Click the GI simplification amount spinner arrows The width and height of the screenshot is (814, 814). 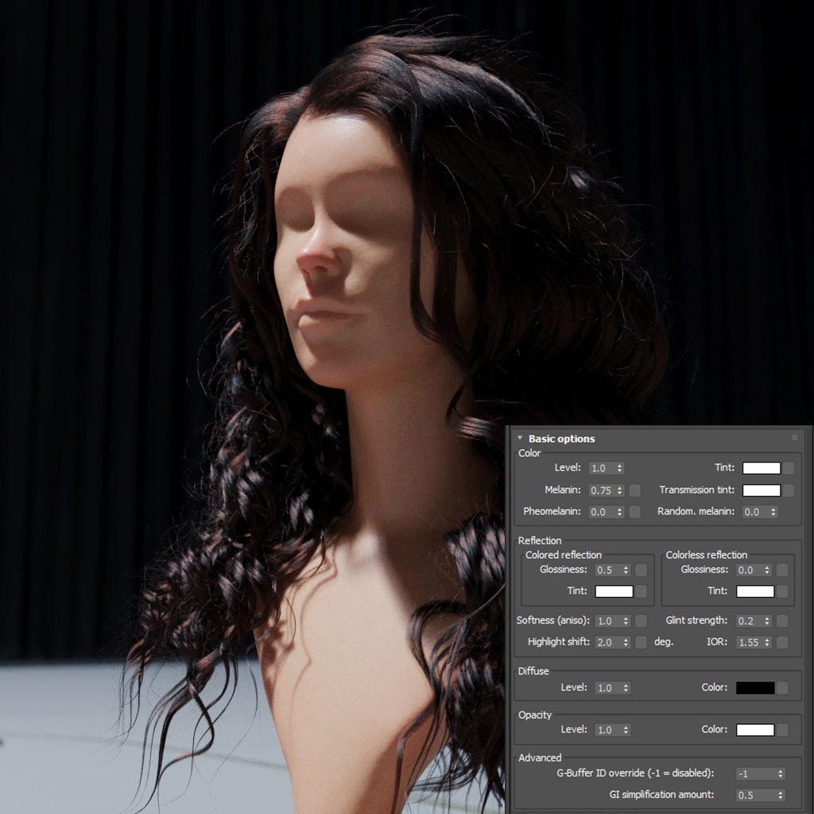pyautogui.click(x=781, y=795)
